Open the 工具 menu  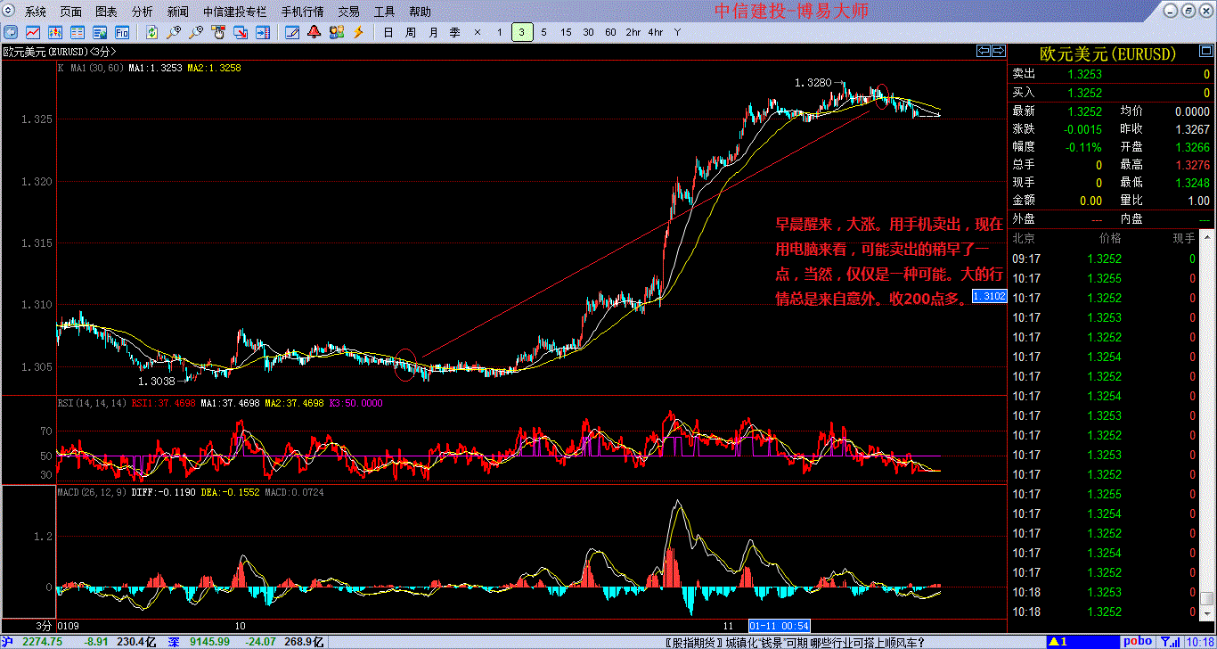point(384,12)
